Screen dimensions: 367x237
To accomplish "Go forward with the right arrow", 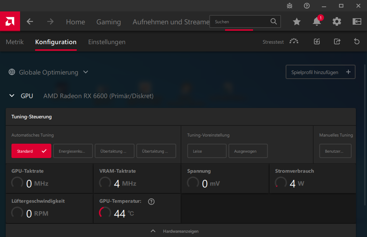I will point(50,22).
